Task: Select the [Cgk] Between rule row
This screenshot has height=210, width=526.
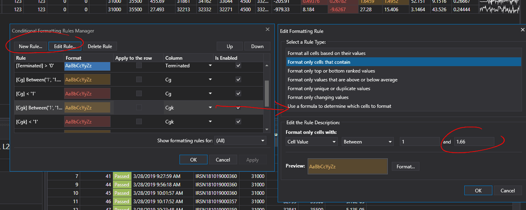Action: tap(139, 107)
